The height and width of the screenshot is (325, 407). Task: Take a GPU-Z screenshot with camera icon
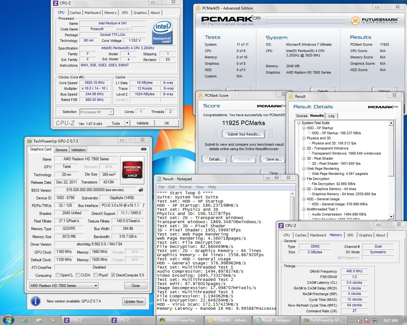pos(144,149)
